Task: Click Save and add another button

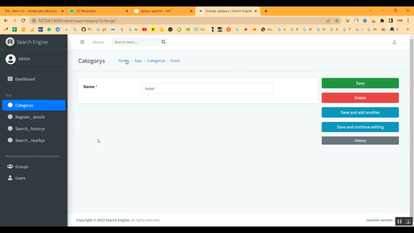Action: pyautogui.click(x=360, y=112)
